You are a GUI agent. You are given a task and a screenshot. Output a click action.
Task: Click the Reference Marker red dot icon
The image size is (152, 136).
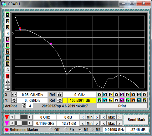[x=7, y=130]
